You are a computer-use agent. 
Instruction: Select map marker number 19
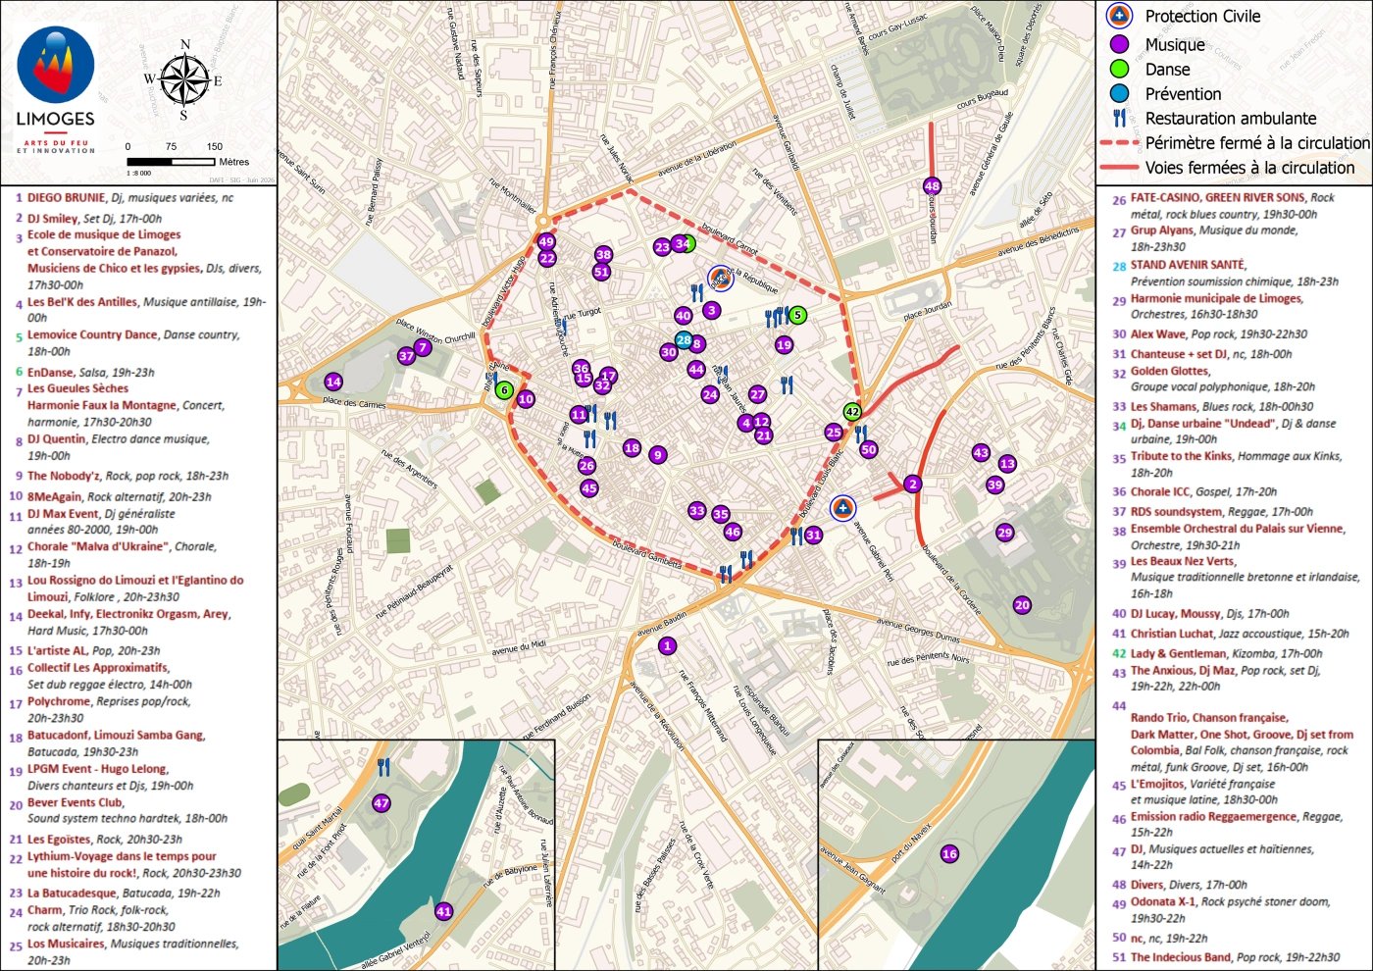[x=784, y=345]
